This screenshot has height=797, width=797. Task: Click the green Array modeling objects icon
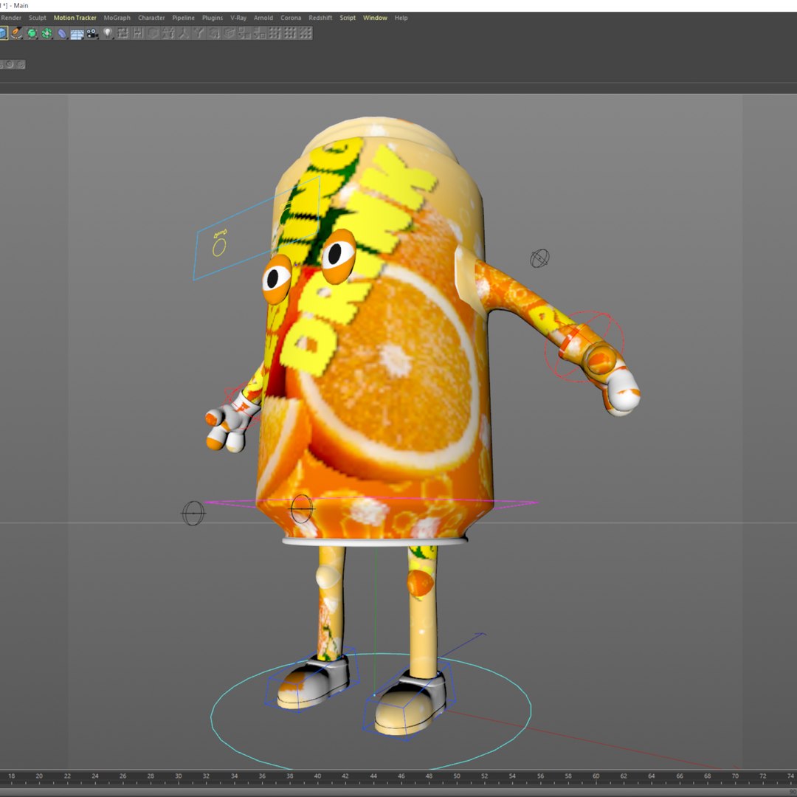tap(46, 33)
